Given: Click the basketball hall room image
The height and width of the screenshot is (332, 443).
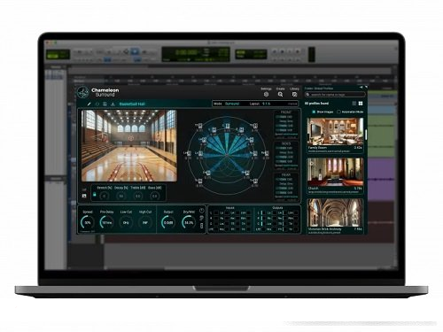Looking at the screenshot, I should [x=129, y=146].
